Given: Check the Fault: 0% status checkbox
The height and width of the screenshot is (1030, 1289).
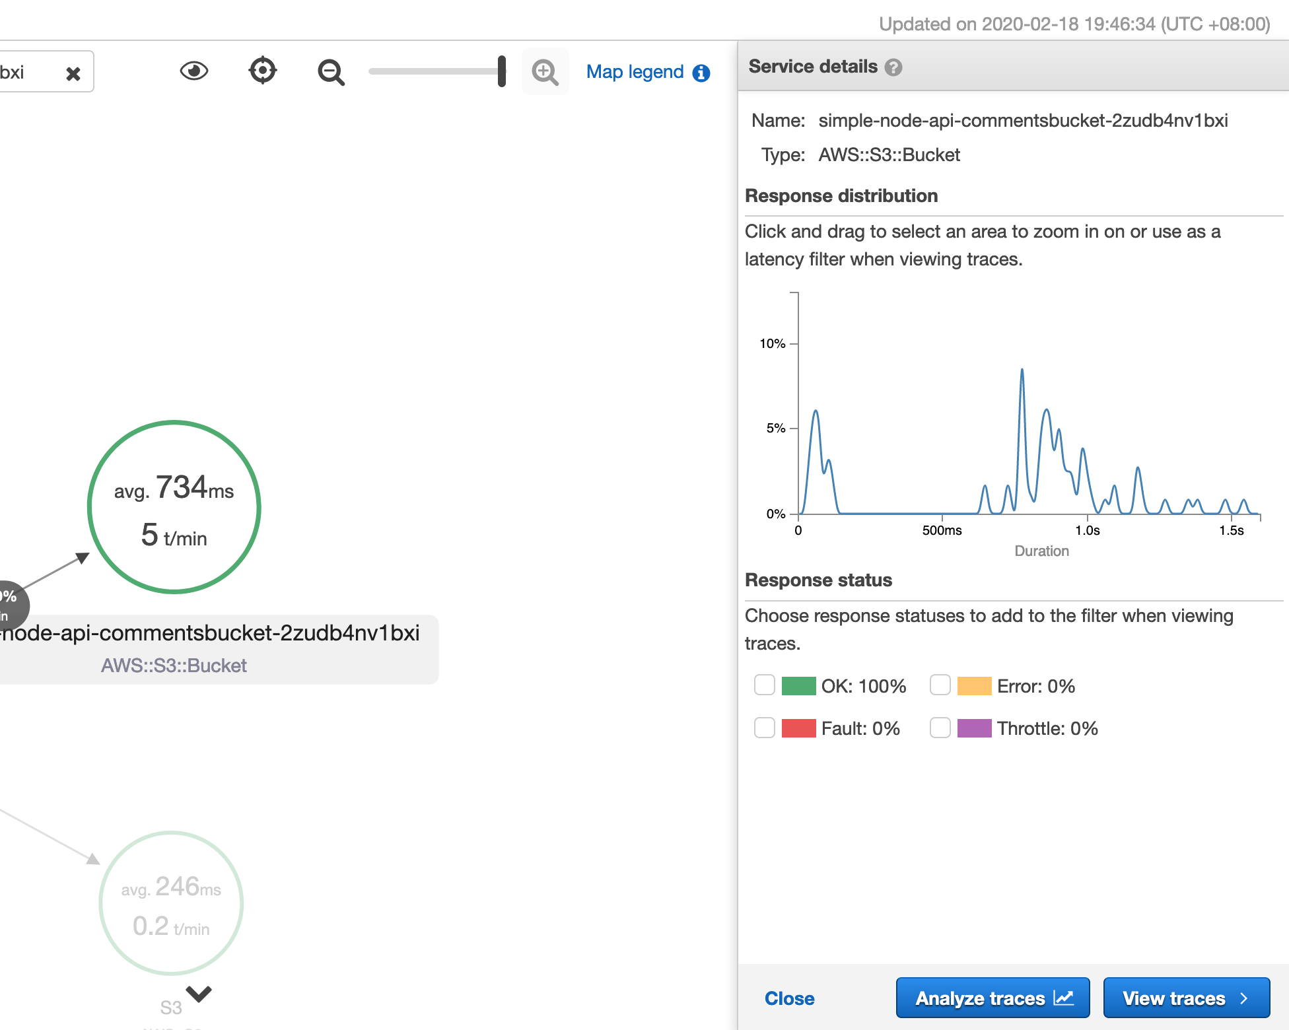Looking at the screenshot, I should 765,728.
